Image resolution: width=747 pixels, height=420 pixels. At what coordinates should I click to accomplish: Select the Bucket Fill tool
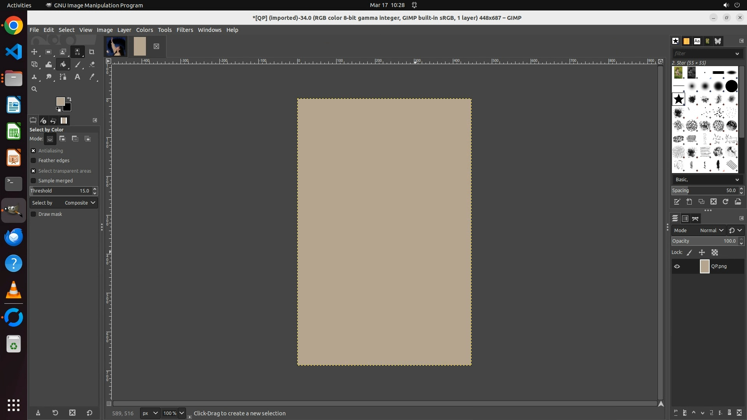coord(63,65)
